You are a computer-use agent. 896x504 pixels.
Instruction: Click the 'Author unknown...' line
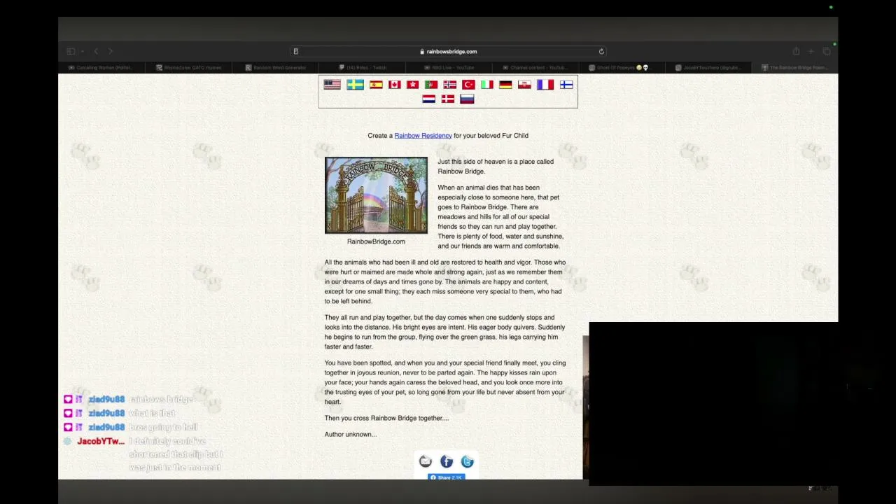pos(350,435)
